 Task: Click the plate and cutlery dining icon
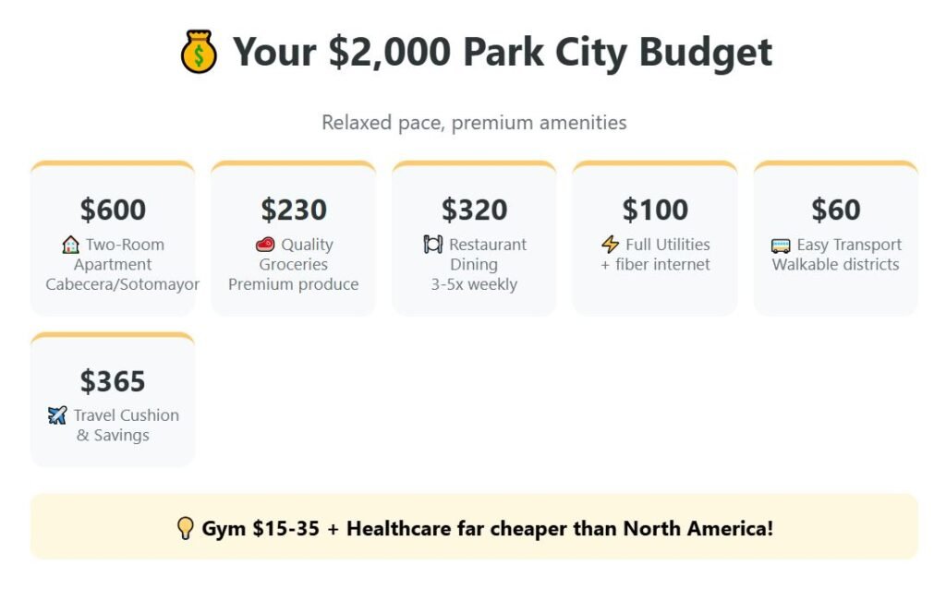[x=433, y=245]
